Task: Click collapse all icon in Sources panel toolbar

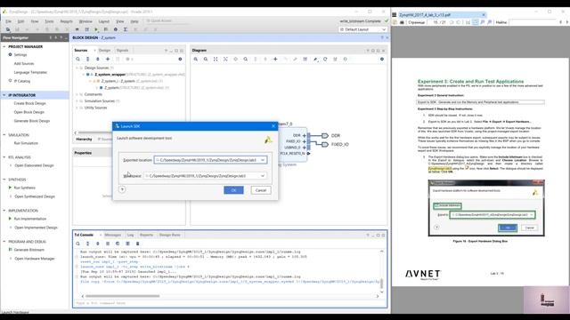Action: pos(87,59)
